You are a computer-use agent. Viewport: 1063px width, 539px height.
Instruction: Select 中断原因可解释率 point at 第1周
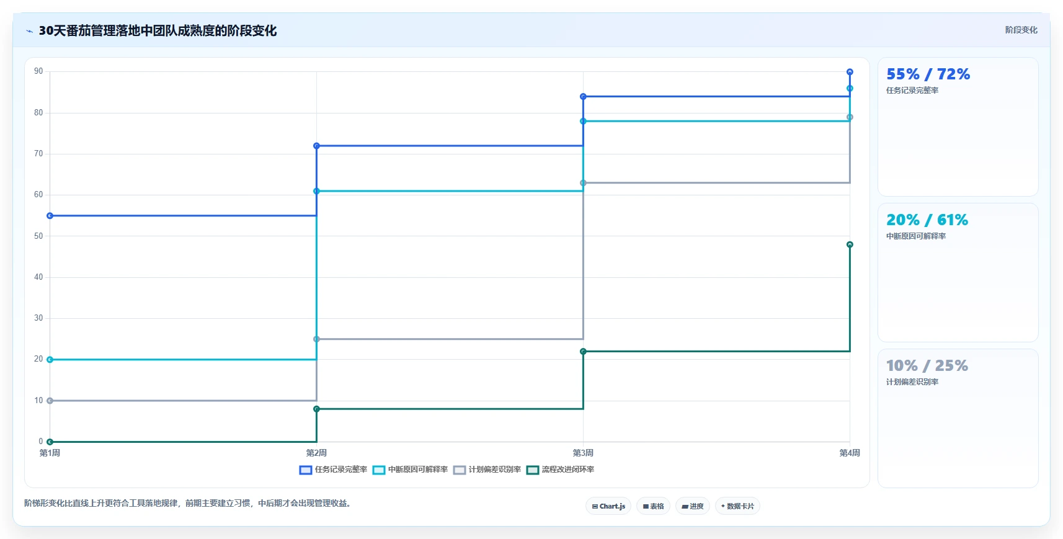click(50, 360)
